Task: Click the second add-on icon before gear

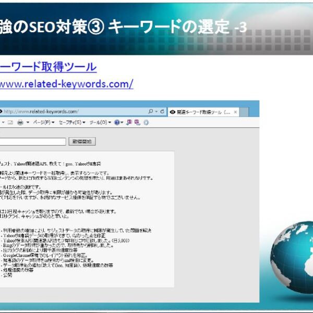Action: click(x=137, y=123)
